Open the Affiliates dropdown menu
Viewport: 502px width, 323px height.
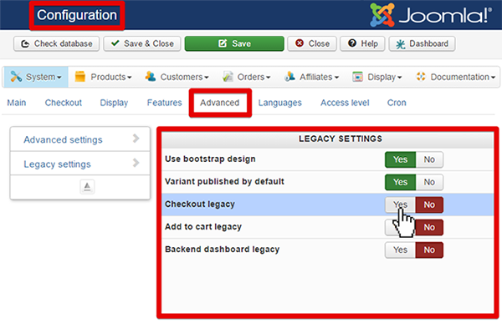(x=312, y=77)
